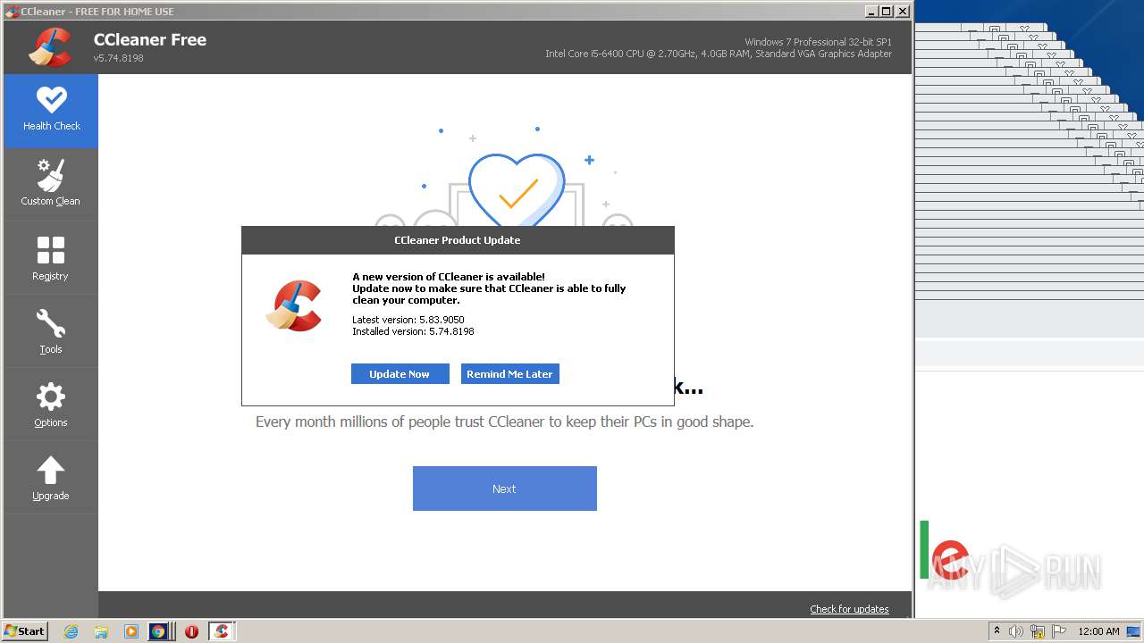Open Windows Media Player from the taskbar
Image resolution: width=1144 pixels, height=643 pixels.
(x=131, y=631)
